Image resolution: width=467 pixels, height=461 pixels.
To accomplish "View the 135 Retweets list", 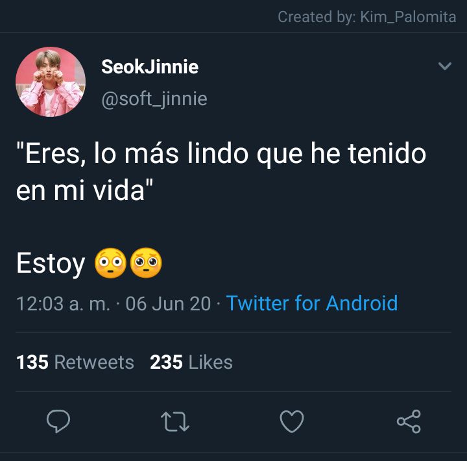I will tap(75, 362).
